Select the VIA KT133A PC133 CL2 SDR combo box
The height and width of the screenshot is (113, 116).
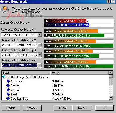click(x=21, y=35)
